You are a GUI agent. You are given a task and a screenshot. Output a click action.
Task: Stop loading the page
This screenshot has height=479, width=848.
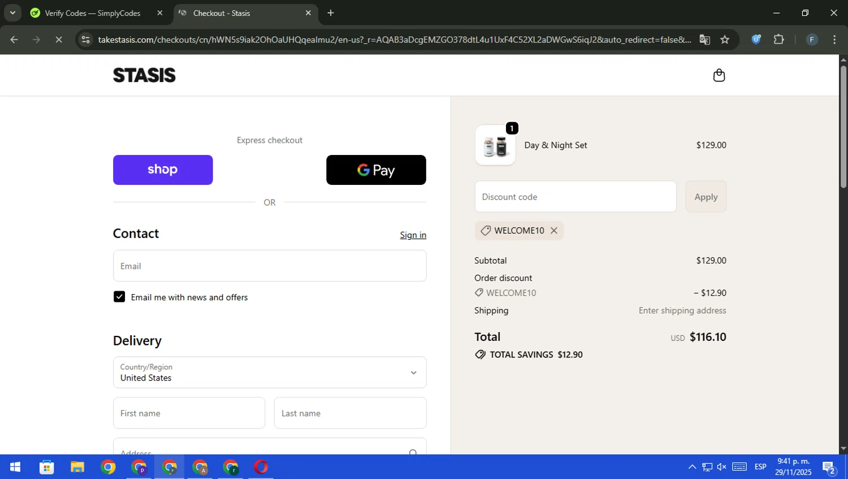coord(59,40)
